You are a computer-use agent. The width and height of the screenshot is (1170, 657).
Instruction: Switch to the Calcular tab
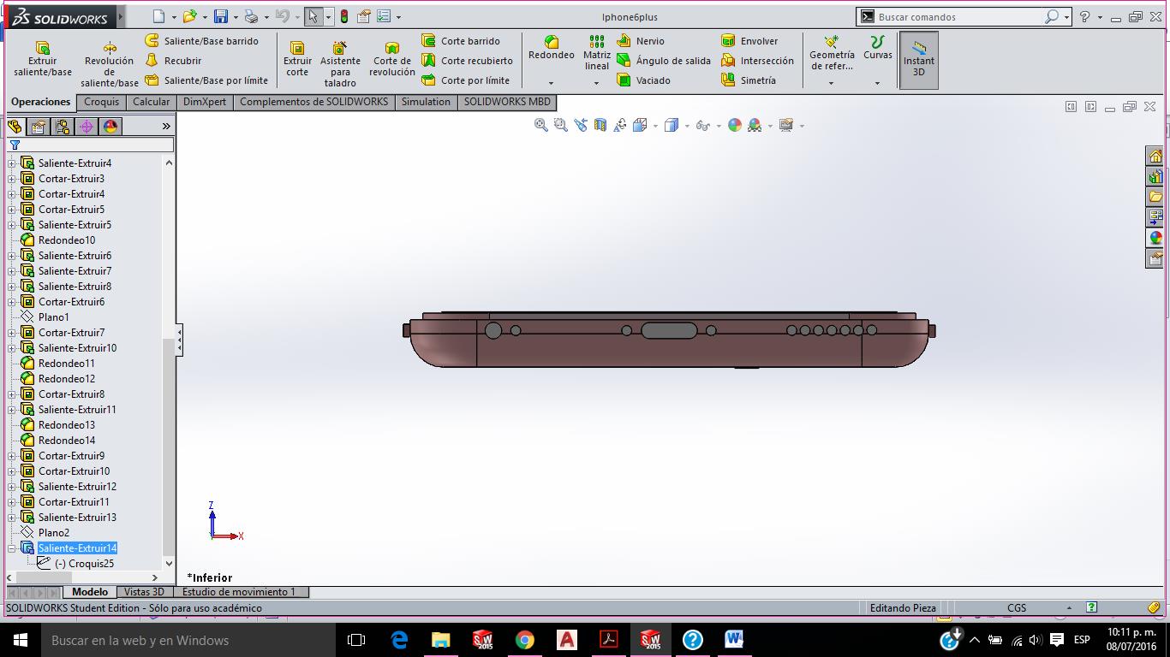click(x=151, y=102)
